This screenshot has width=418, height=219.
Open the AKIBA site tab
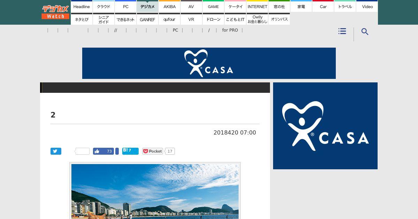point(169,6)
